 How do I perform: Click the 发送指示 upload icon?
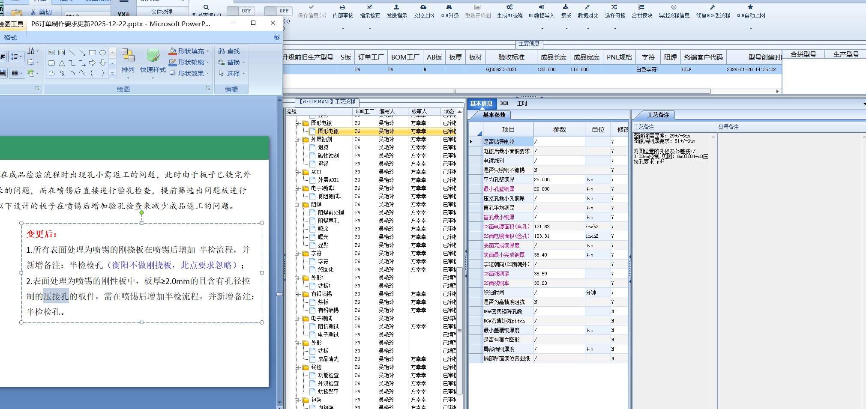396,7
